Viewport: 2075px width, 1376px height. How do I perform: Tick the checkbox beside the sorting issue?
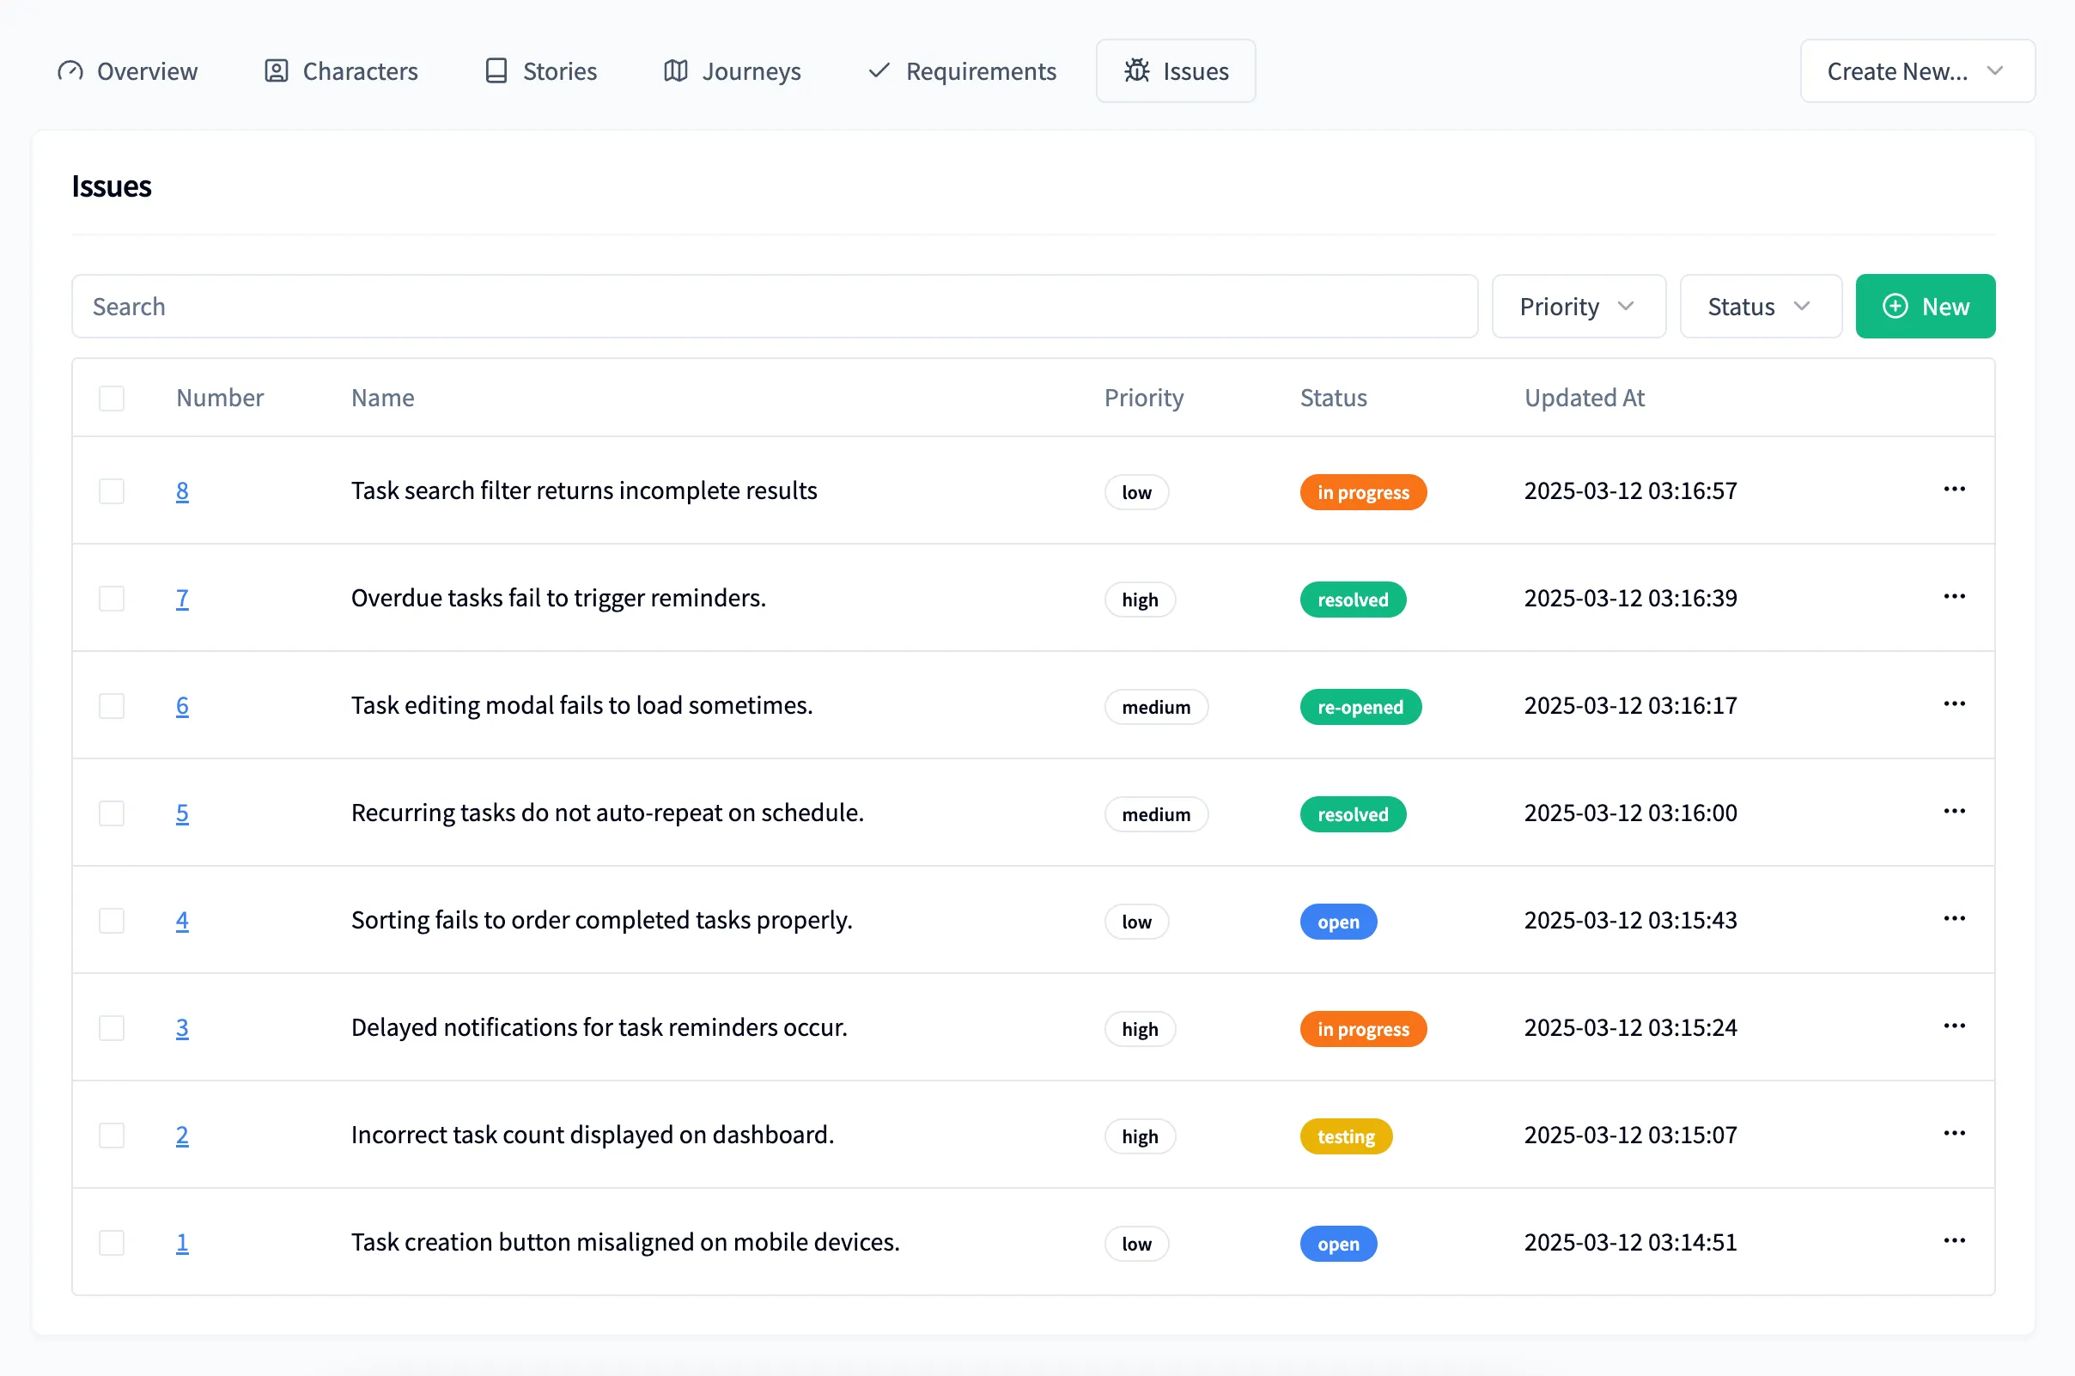(112, 921)
